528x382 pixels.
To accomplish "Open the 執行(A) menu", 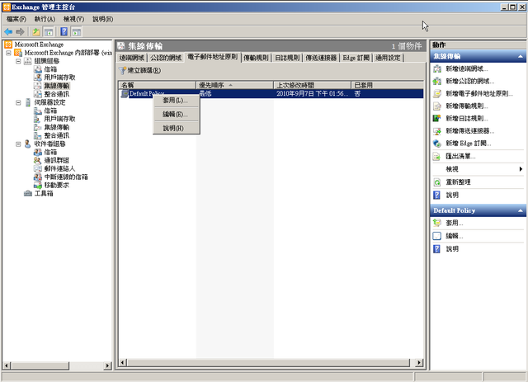I will [x=45, y=19].
